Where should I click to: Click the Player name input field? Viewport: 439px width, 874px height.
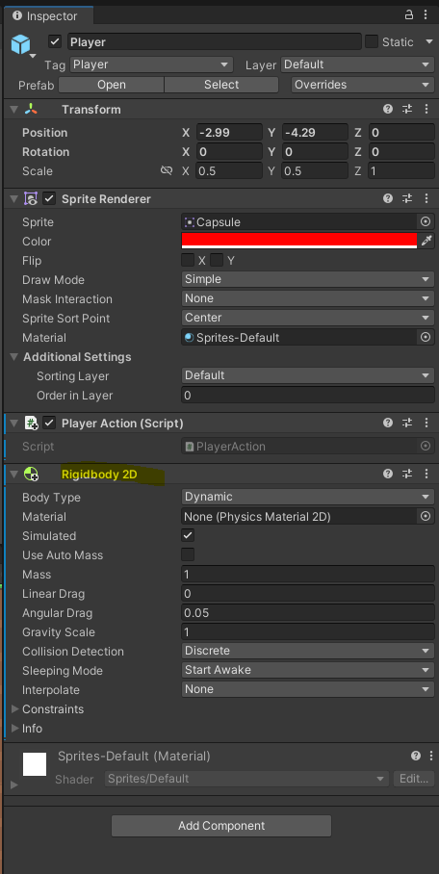pyautogui.click(x=215, y=41)
